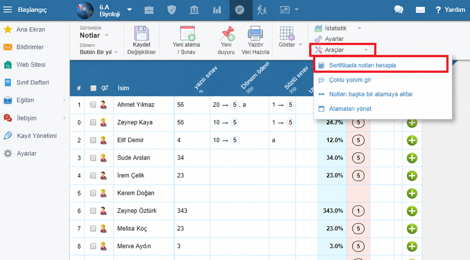This screenshot has width=470, height=260.
Task: Open the envelope messages icon in header
Action: pyautogui.click(x=420, y=10)
